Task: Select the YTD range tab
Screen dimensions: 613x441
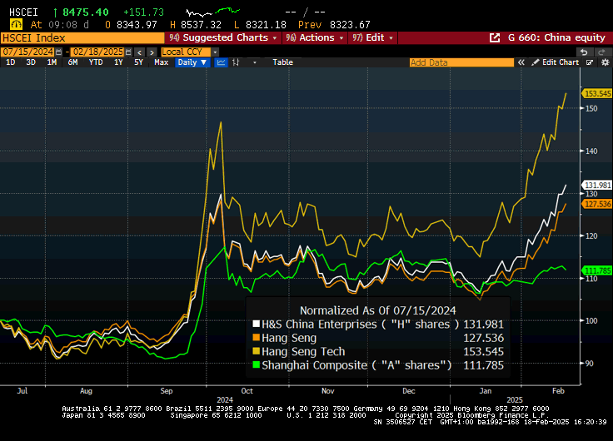Action: [x=96, y=62]
